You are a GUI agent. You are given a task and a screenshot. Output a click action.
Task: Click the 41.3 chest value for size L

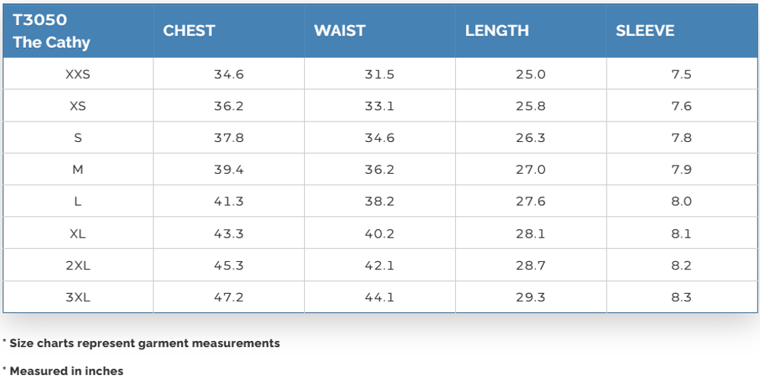tap(229, 202)
